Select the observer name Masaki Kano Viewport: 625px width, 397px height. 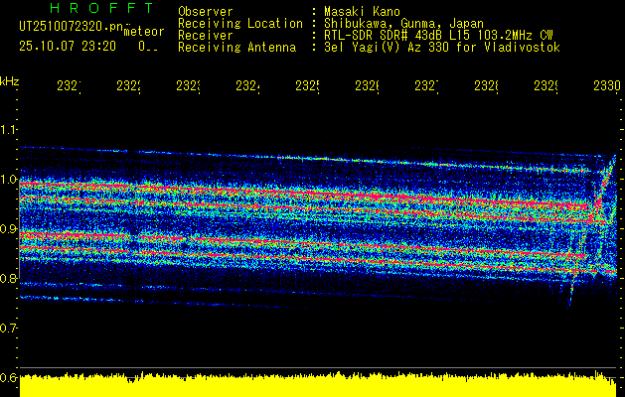[x=362, y=12]
